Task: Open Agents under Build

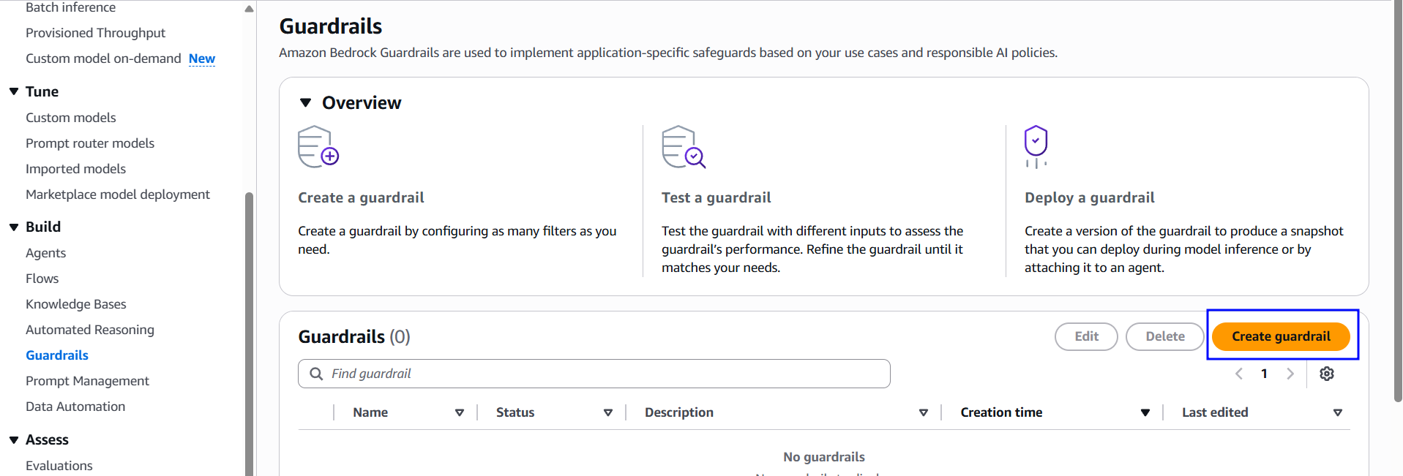Action: click(45, 253)
